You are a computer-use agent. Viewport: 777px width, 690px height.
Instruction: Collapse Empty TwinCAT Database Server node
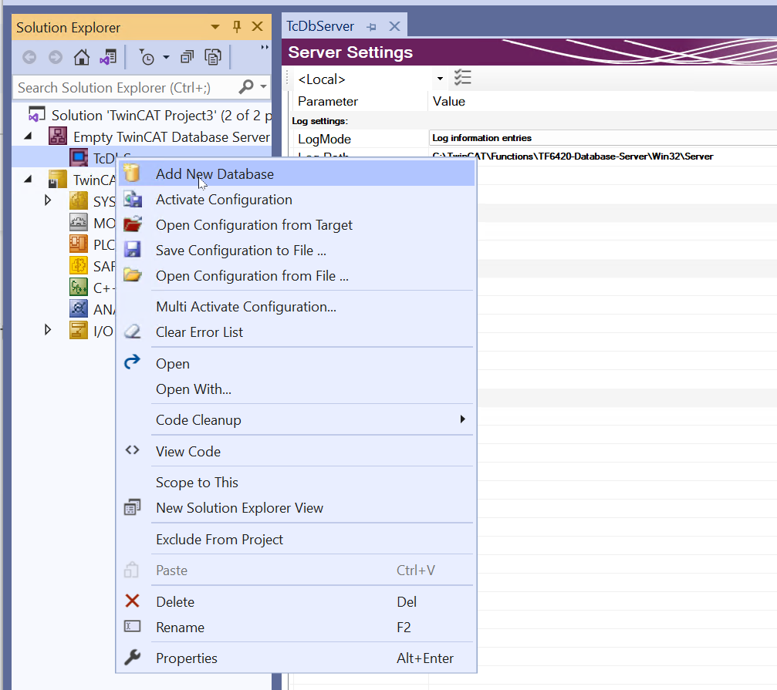point(29,136)
